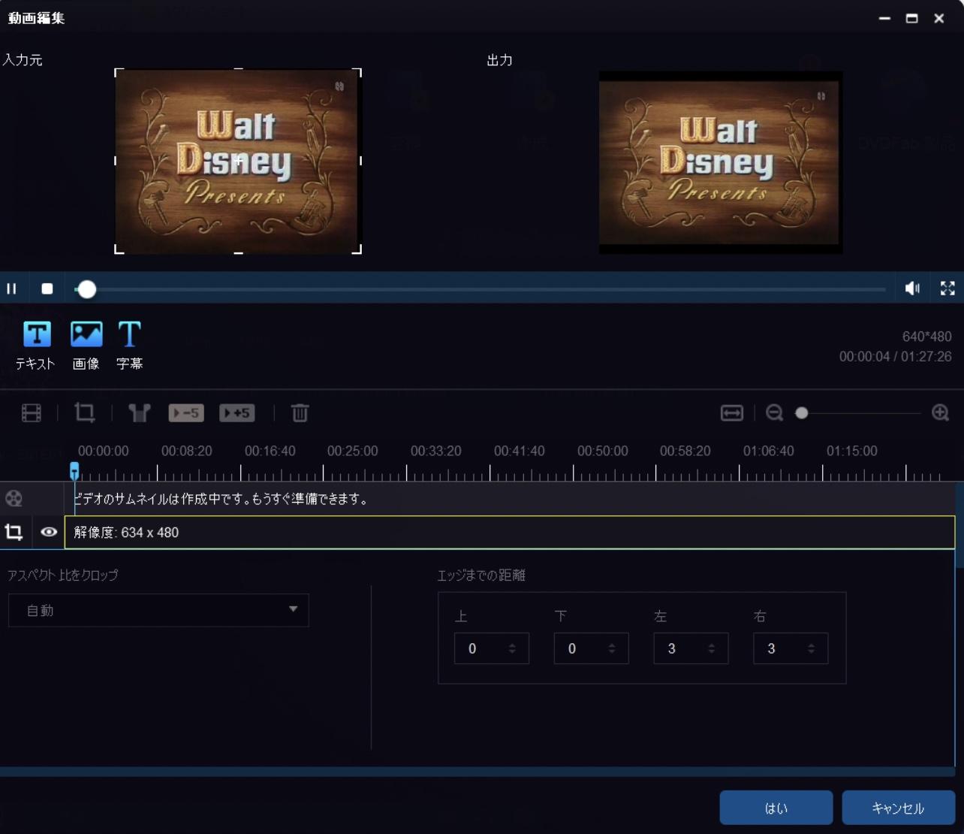
Task: Click the 00:00:04 / 01:27:26 time display
Action: 895,356
